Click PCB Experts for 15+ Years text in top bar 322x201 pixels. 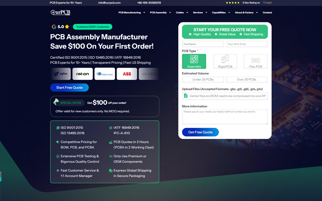[66, 3]
